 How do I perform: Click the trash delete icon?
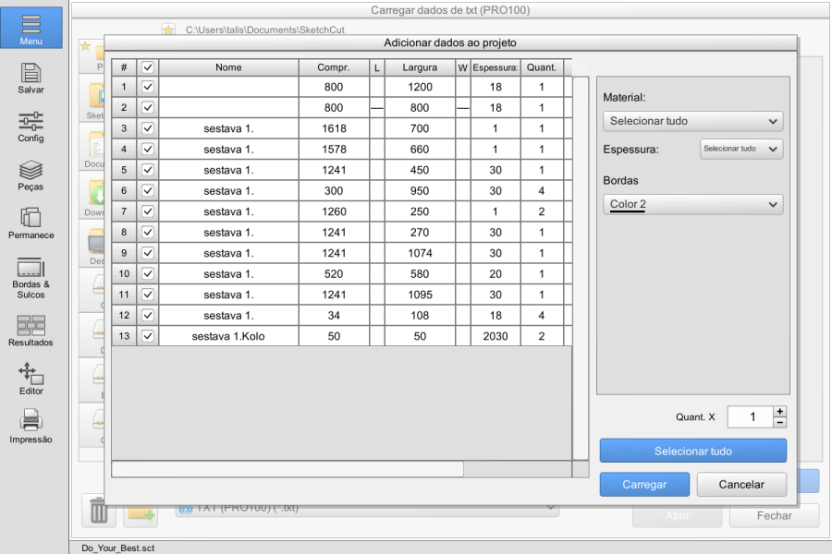tap(99, 511)
